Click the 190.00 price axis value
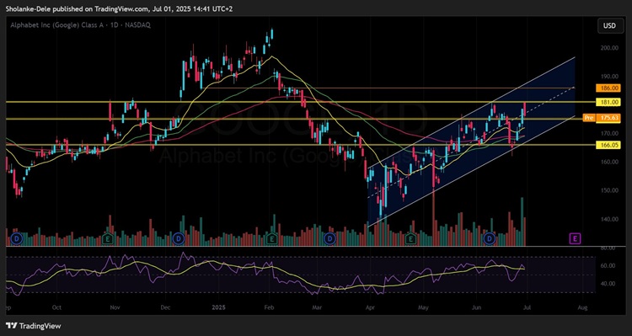The height and width of the screenshot is (336, 632). coord(609,76)
